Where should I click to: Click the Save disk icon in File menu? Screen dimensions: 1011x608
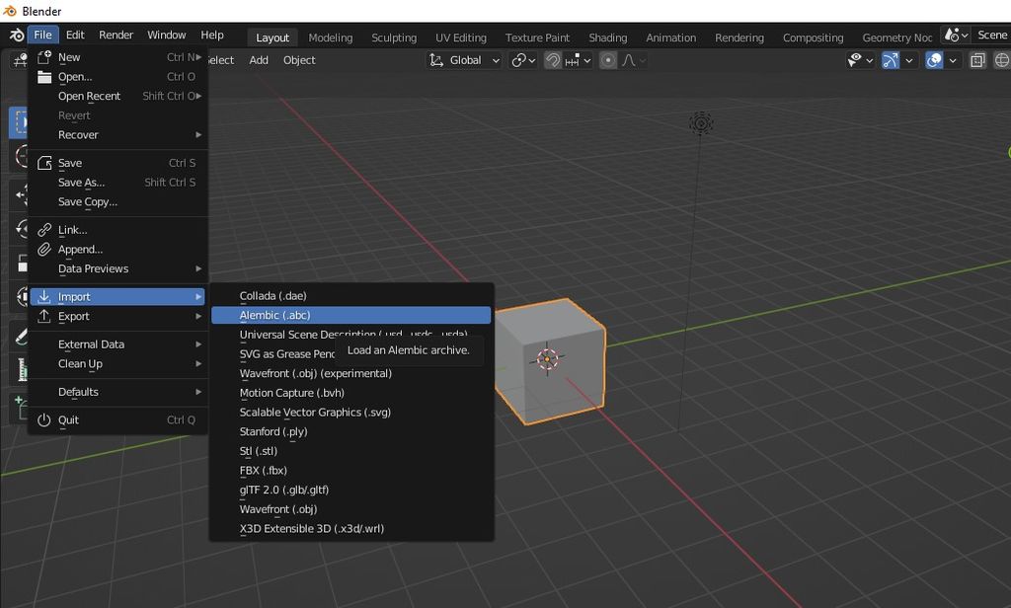[44, 163]
